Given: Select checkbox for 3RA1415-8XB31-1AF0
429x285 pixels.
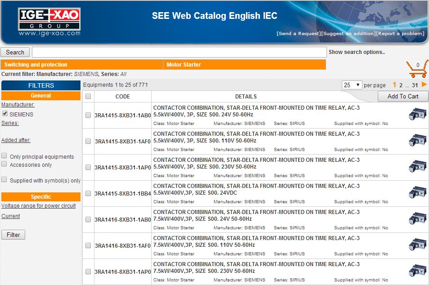Looking at the screenshot, I should pyautogui.click(x=88, y=141).
